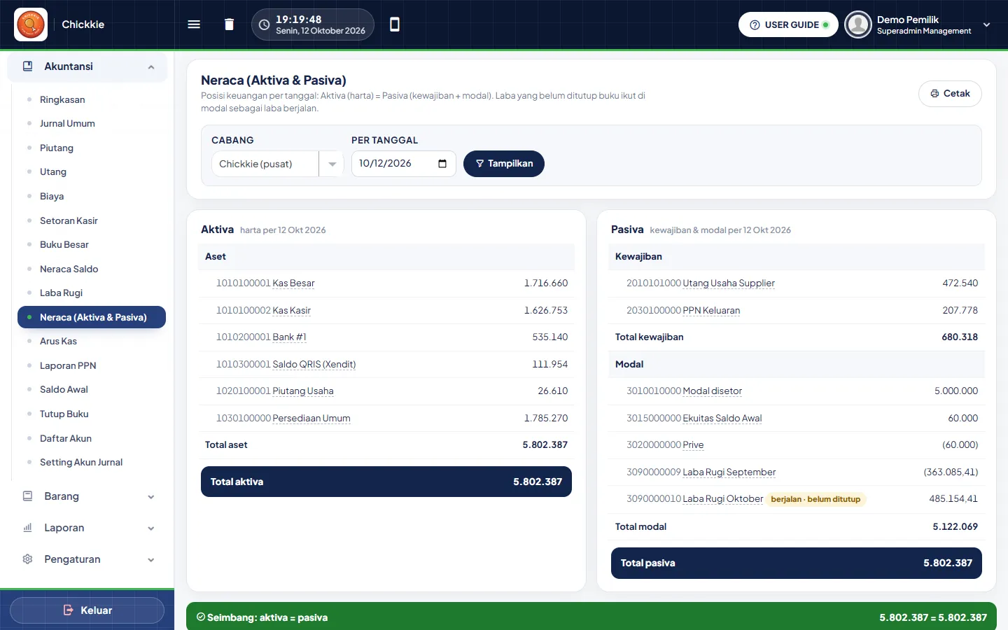
Task: Open the Demo Pemilik account dropdown arrow
Action: pyautogui.click(x=986, y=24)
